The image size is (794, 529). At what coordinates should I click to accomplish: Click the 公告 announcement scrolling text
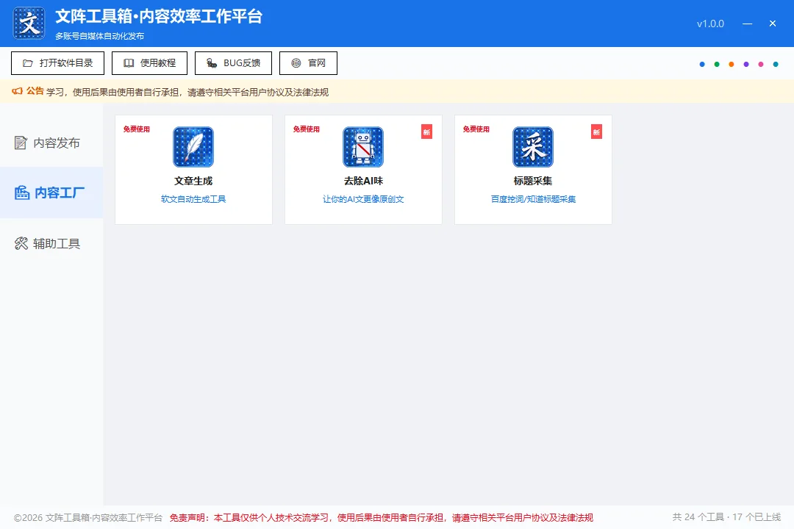click(x=187, y=92)
